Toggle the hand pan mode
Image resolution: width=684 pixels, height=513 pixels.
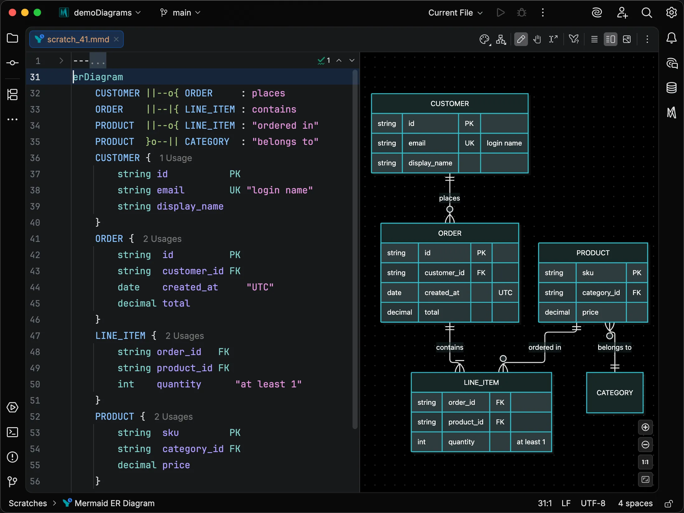(537, 39)
